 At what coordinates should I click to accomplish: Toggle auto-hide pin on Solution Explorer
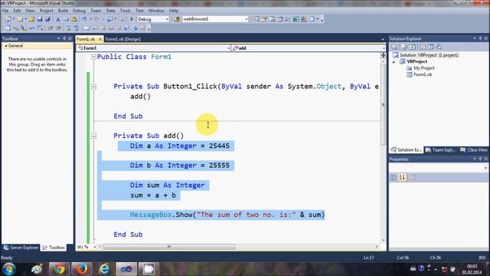click(x=480, y=38)
